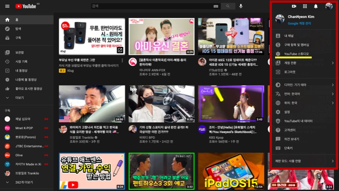Open KBS Kpop channel name link
The image size is (339, 191).
[216, 138]
